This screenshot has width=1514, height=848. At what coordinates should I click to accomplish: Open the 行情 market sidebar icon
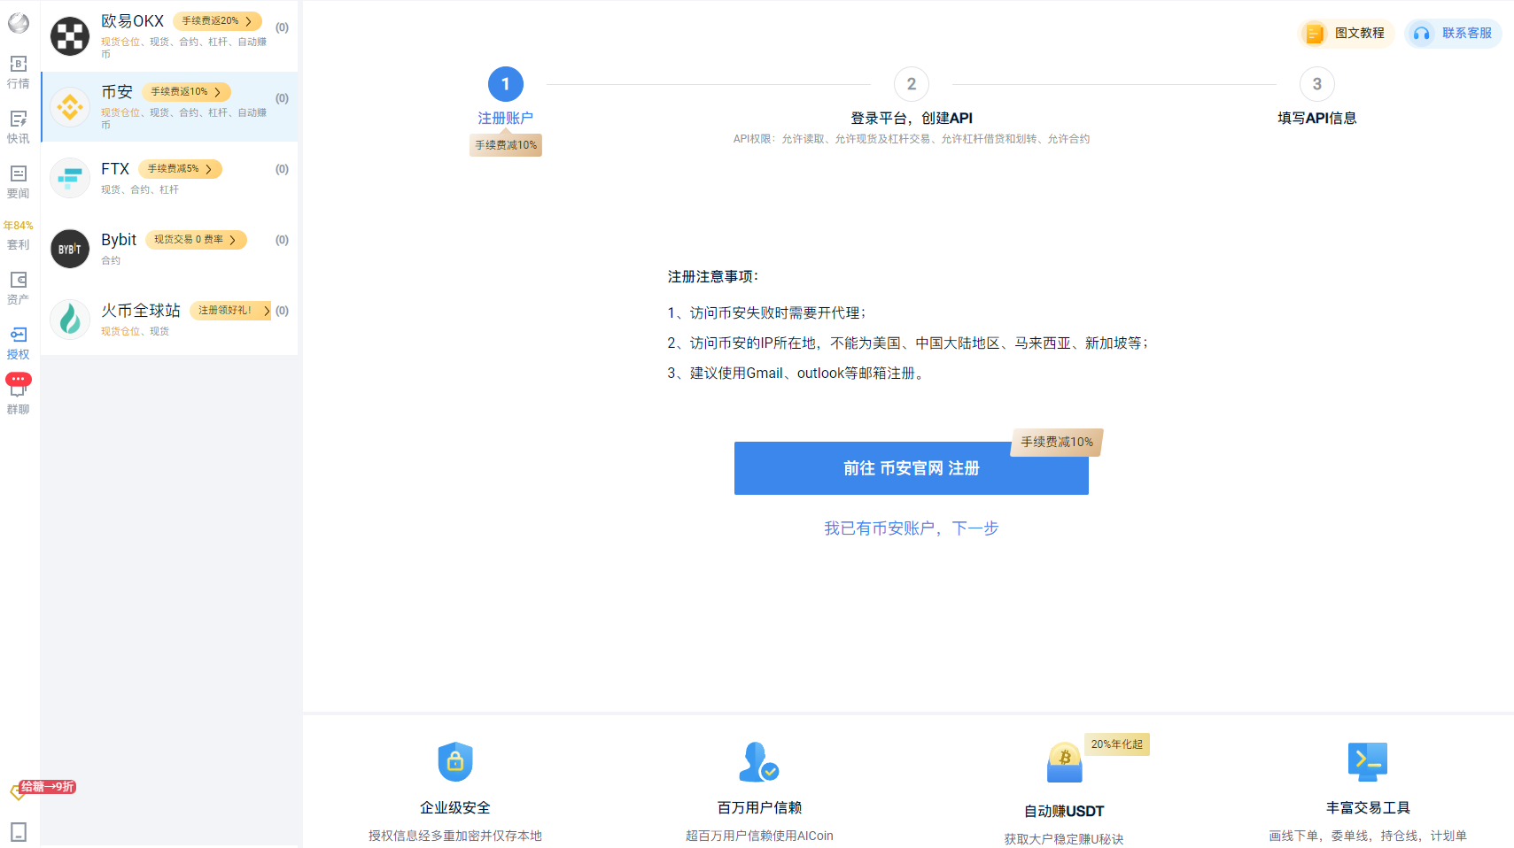click(x=19, y=72)
